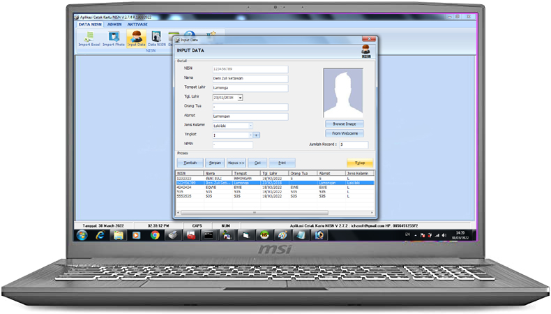Expand the Tingkat combo box
The image size is (551, 314).
coord(250,135)
